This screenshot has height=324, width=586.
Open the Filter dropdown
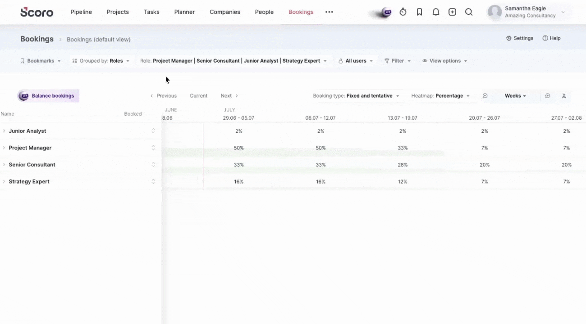398,61
